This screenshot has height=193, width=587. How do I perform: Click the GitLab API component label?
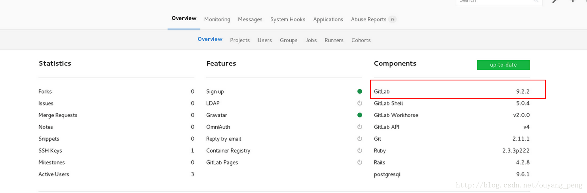click(386, 127)
